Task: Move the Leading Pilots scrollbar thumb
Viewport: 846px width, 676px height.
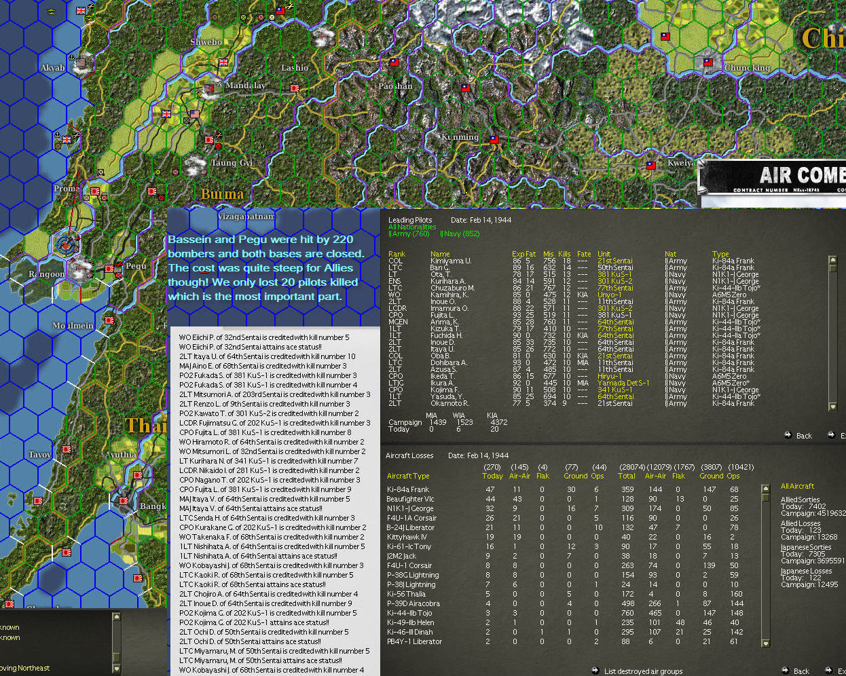Action: 833,268
